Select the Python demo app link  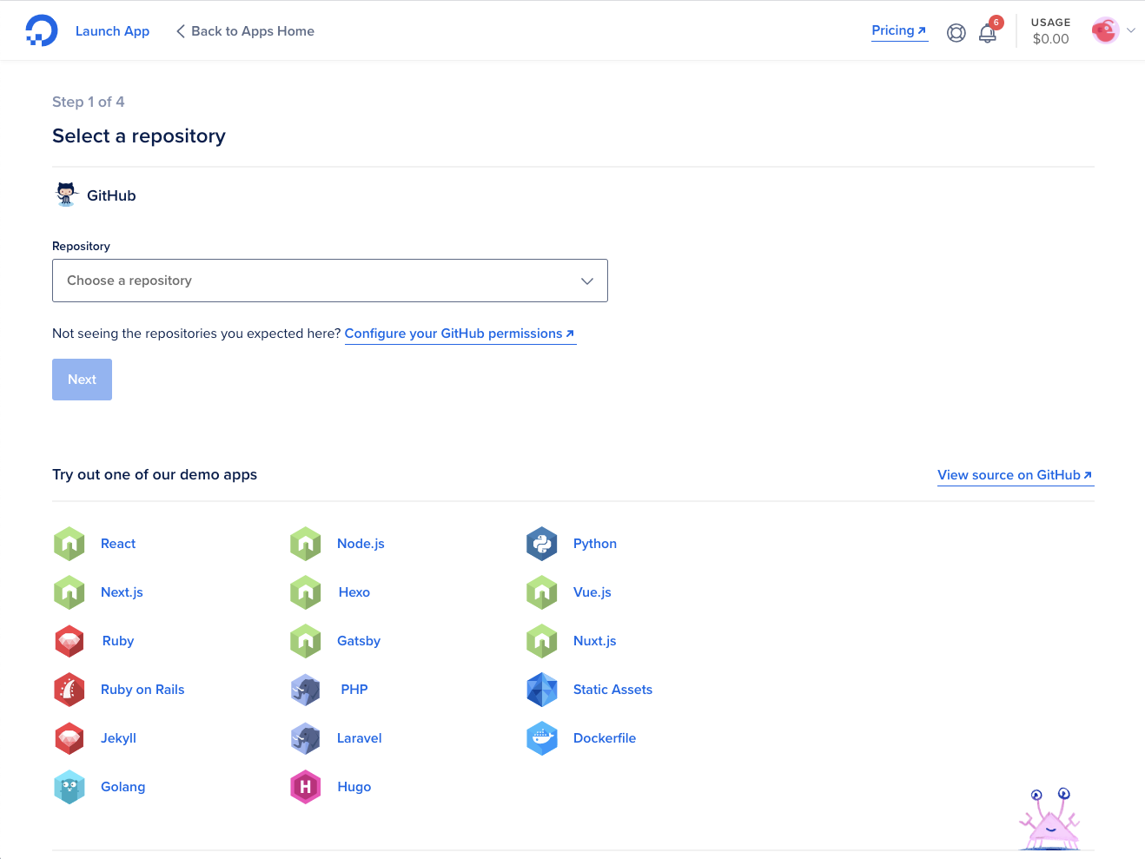coord(595,544)
